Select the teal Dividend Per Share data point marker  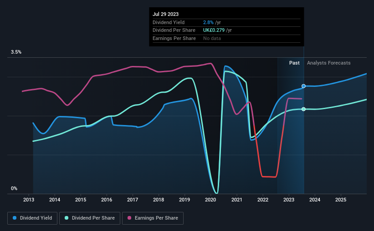[303, 109]
